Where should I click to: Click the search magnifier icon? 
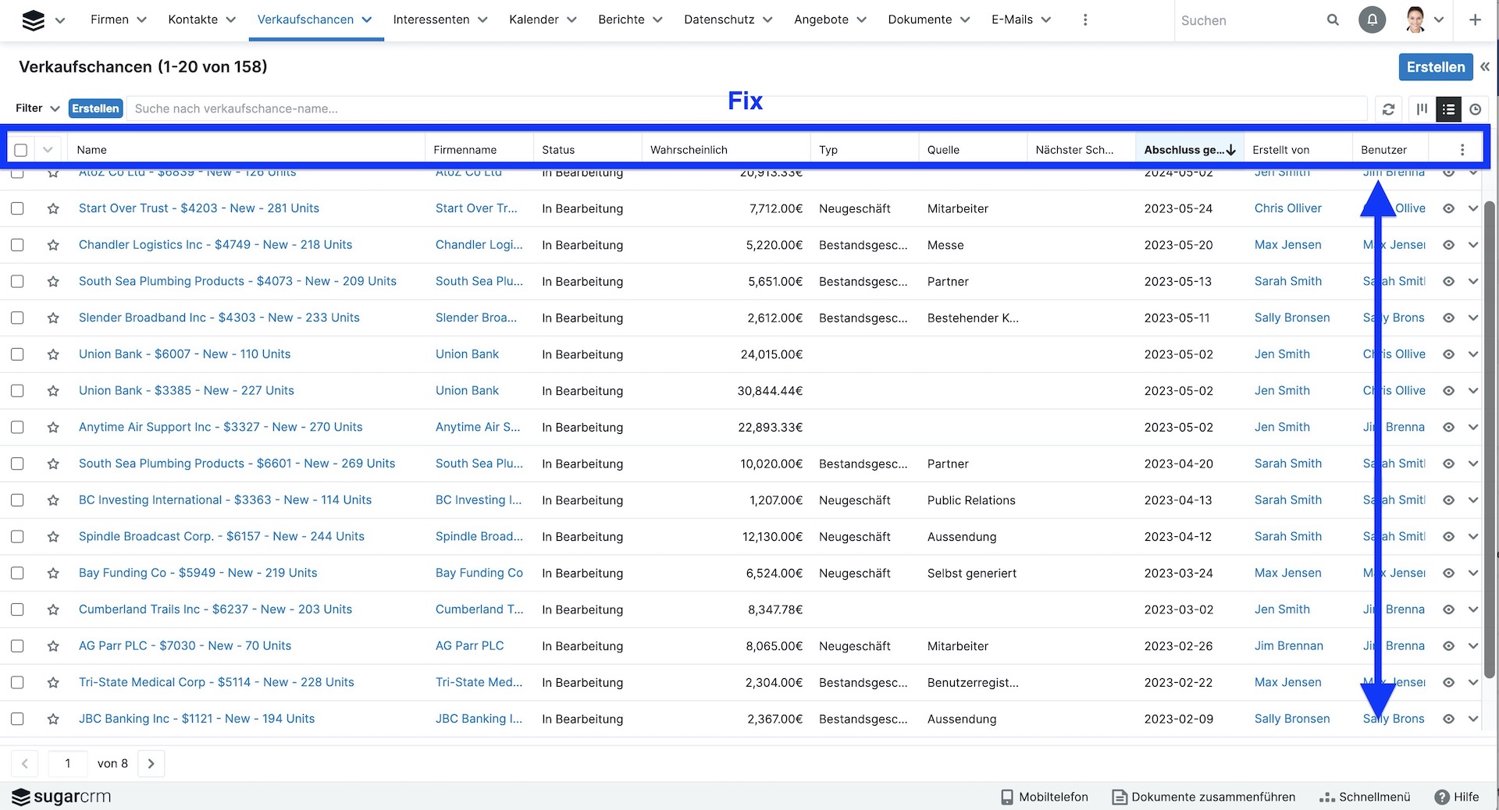[x=1333, y=20]
